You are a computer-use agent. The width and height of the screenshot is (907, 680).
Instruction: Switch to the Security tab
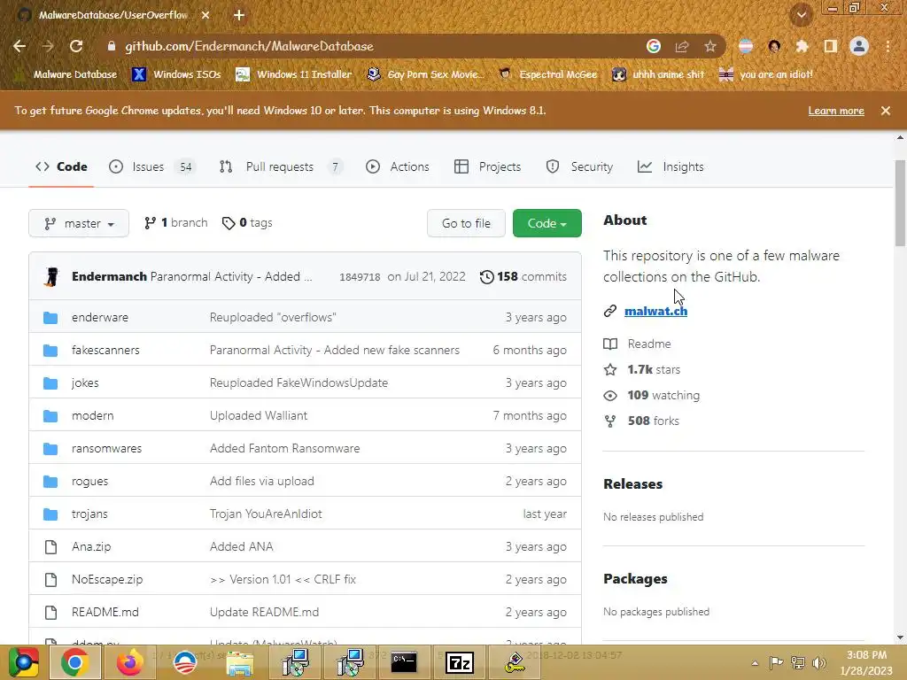579,166
